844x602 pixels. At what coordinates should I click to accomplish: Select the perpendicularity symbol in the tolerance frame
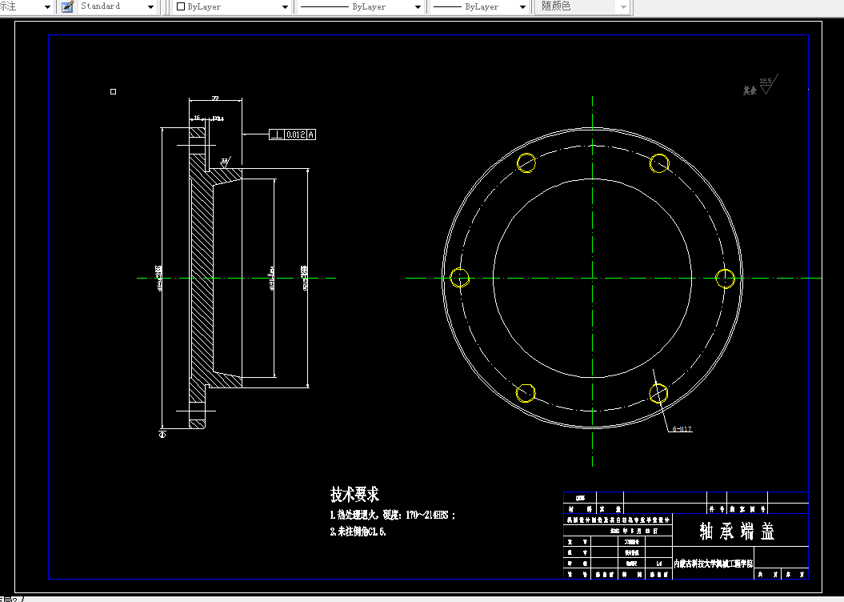(277, 134)
